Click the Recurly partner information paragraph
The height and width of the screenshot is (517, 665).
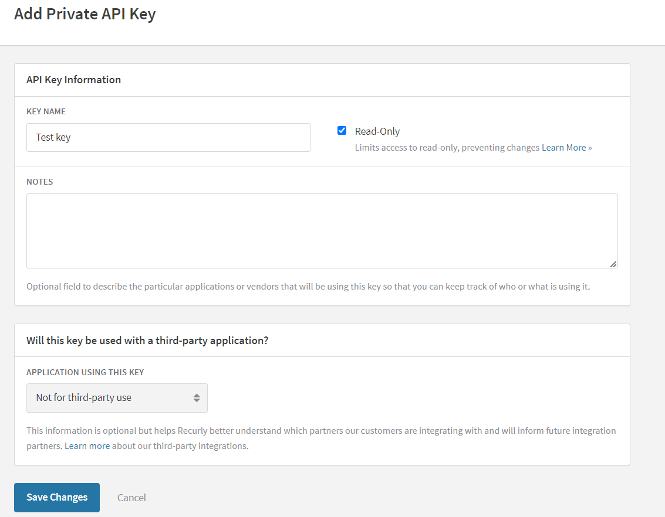coord(320,431)
